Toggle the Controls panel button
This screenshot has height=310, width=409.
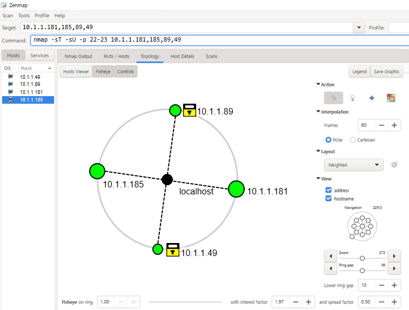tap(125, 71)
